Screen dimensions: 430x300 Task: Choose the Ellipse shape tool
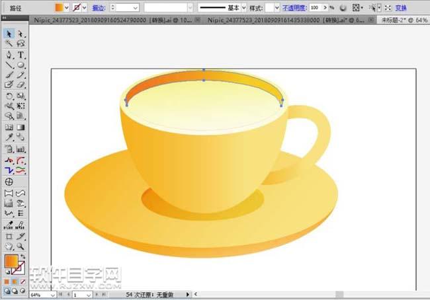point(21,65)
